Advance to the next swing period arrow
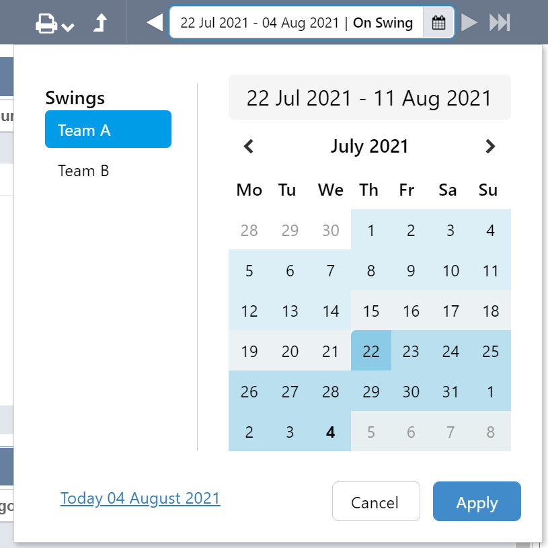 (469, 23)
